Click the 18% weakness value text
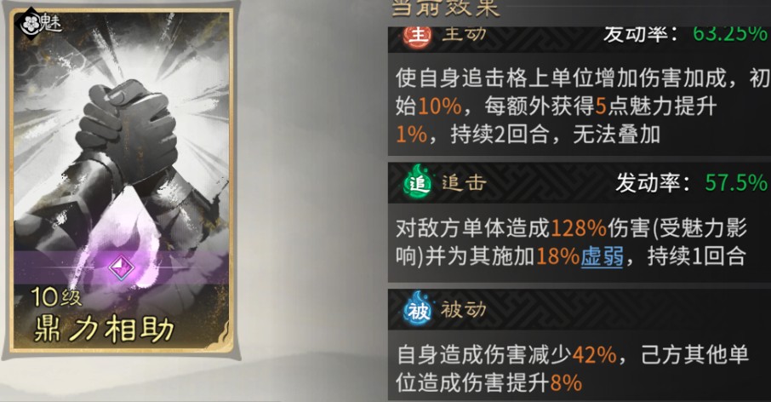 (x=557, y=256)
